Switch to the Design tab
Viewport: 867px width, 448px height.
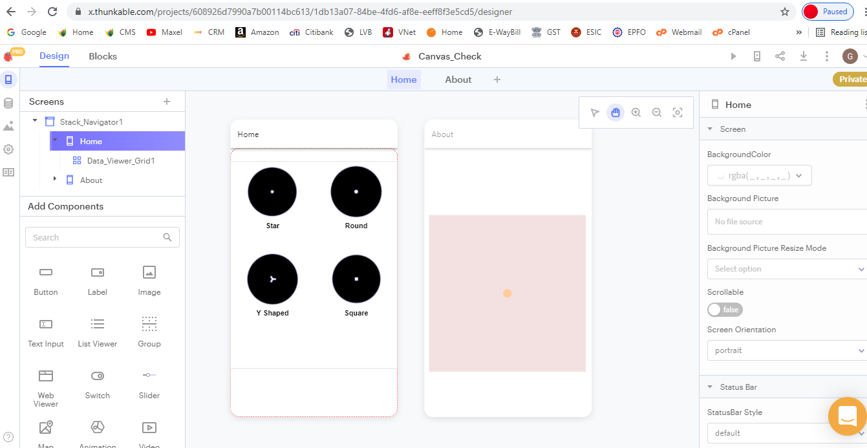54,56
